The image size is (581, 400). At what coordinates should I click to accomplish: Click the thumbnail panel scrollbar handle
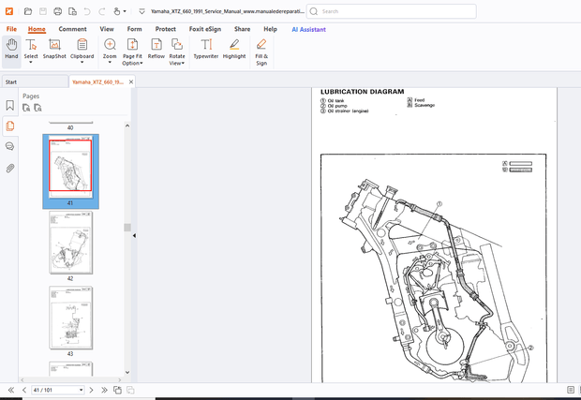tap(127, 228)
